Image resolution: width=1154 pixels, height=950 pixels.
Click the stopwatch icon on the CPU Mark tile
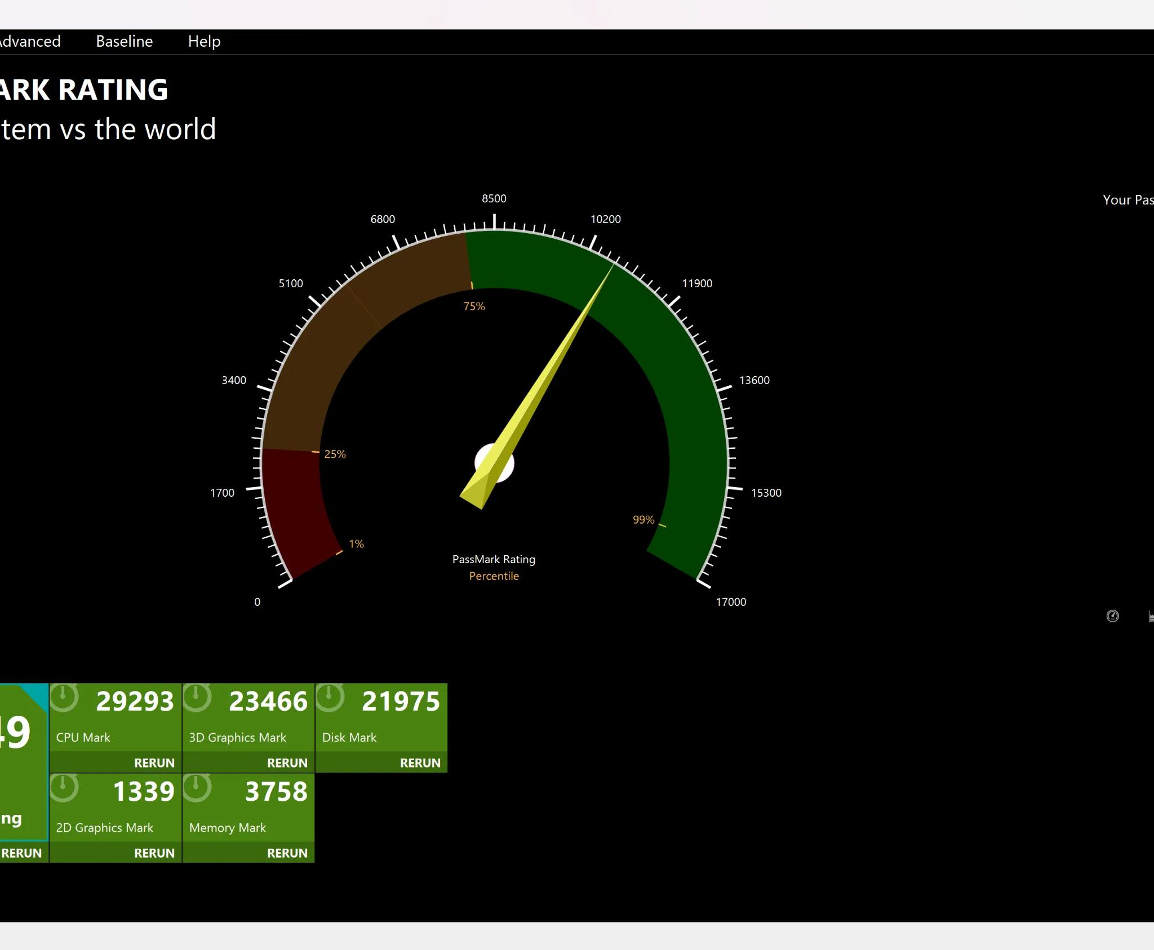click(64, 698)
